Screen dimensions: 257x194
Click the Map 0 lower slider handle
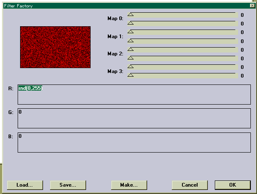click(x=130, y=23)
